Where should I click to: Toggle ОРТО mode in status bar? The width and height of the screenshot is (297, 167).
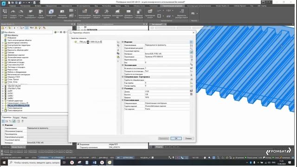pos(94,158)
